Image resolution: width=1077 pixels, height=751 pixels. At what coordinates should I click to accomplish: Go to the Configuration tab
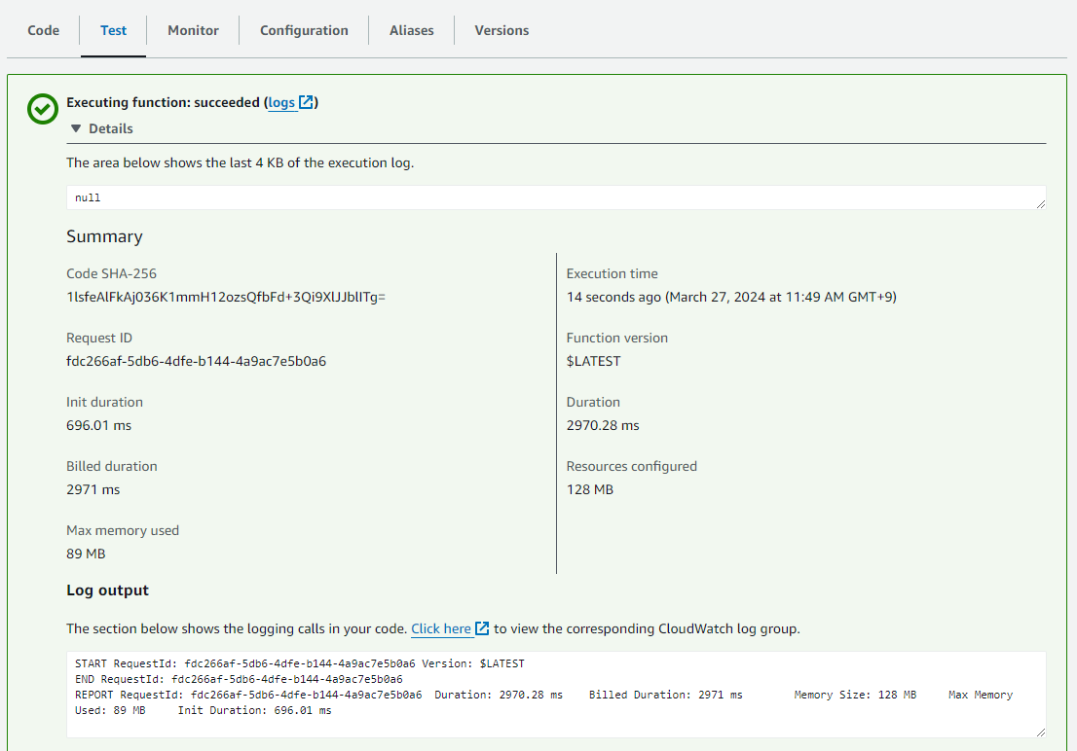click(304, 30)
